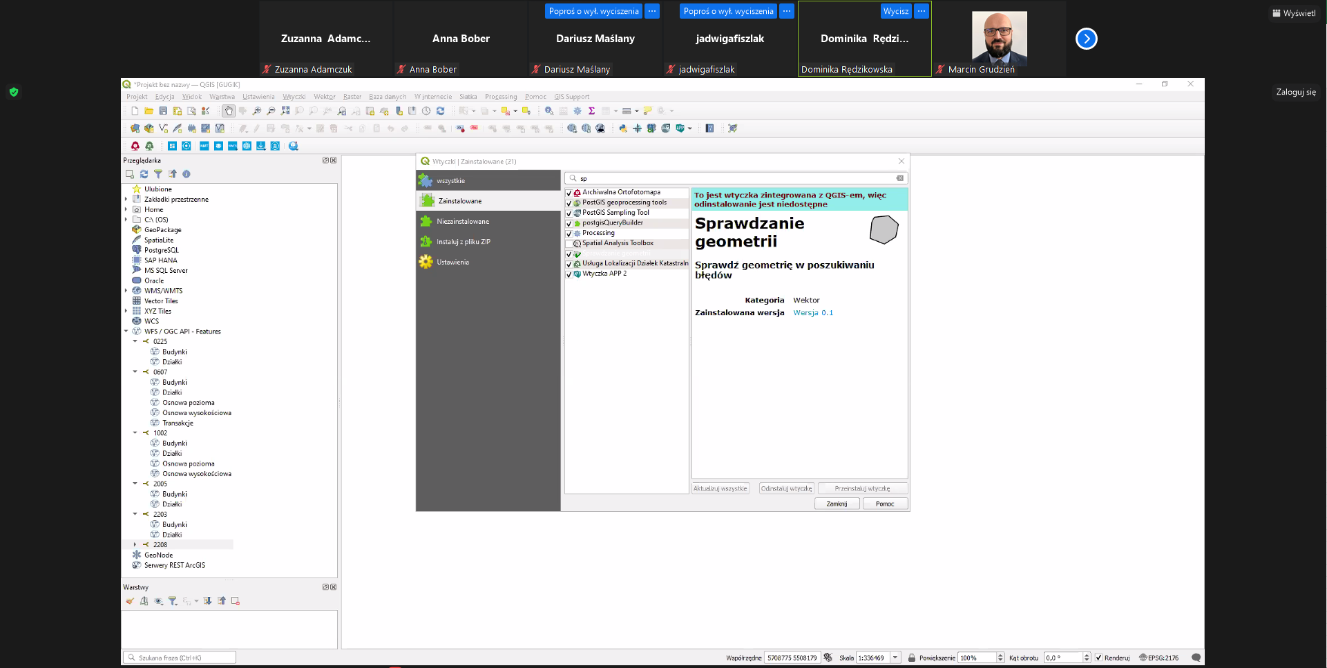Viewport: 1327px width, 668px height.
Task: Switch to the Niezainstalowane plugins tab
Action: click(x=462, y=222)
